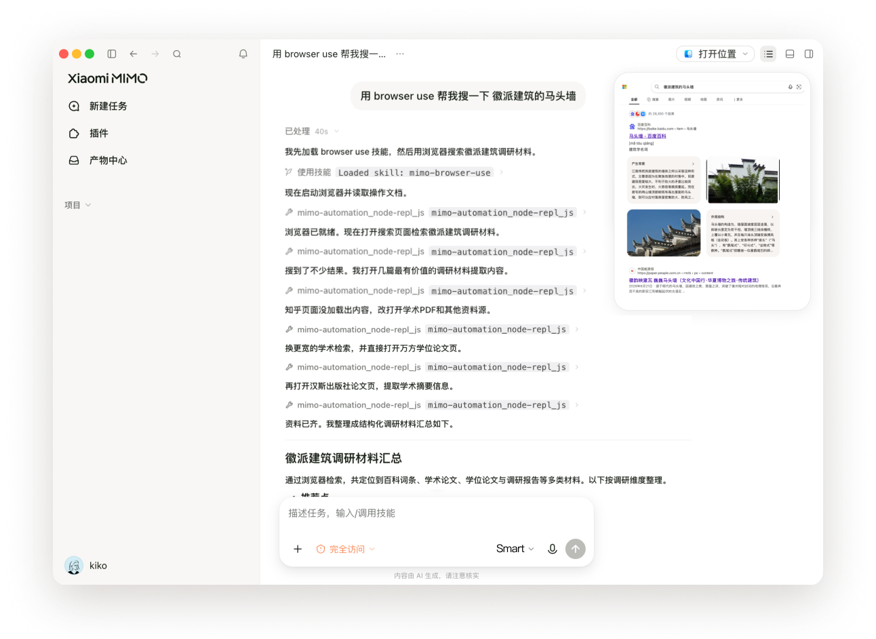Open 产物中心 in the sidebar
The image size is (876, 639).
coord(98,160)
